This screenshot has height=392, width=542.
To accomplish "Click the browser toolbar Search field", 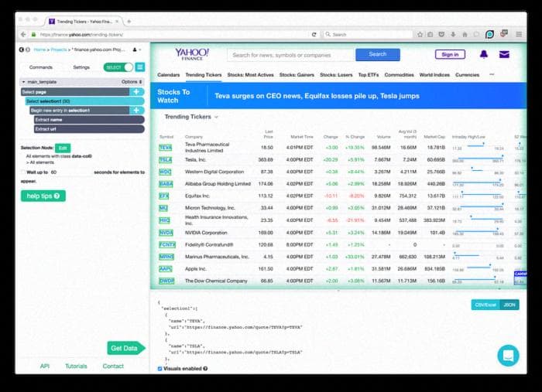I will 368,35.
